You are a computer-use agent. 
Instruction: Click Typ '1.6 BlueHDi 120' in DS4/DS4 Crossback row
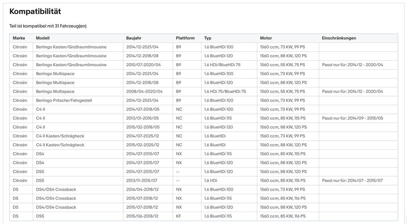pyautogui.click(x=219, y=207)
